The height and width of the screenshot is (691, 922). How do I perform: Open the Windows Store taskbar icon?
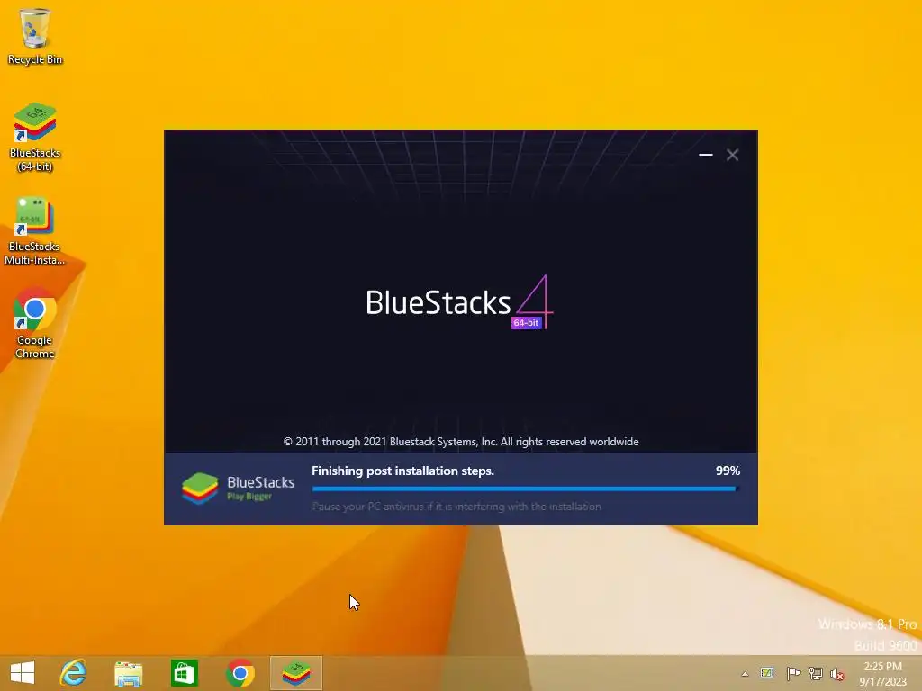[184, 673]
